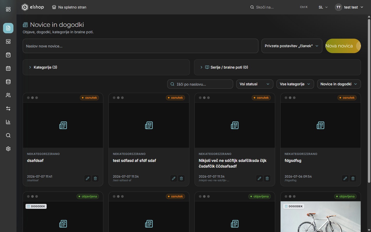The width and height of the screenshot is (371, 232).
Task: Open the test test user menu
Action: [x=349, y=7]
